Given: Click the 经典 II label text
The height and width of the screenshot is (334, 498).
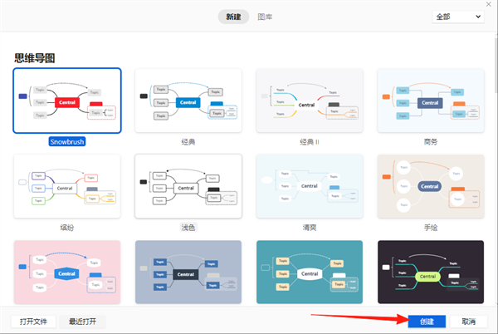Looking at the screenshot, I should (310, 142).
